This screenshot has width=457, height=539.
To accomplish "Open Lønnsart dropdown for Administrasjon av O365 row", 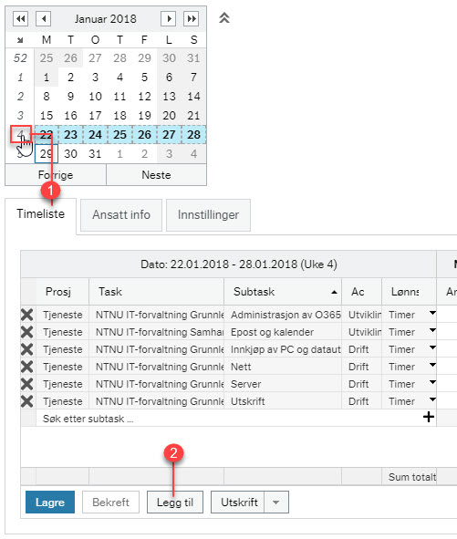I will tap(432, 313).
